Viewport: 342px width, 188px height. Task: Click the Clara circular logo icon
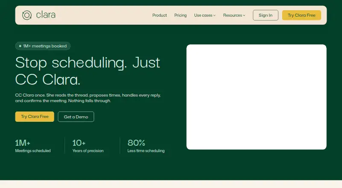tap(27, 15)
